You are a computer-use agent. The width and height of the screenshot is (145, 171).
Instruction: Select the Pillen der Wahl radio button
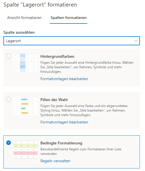tap(9, 99)
